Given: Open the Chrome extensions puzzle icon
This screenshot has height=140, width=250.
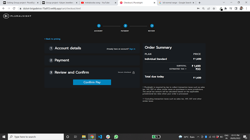Looking at the screenshot, I should tap(226, 9).
